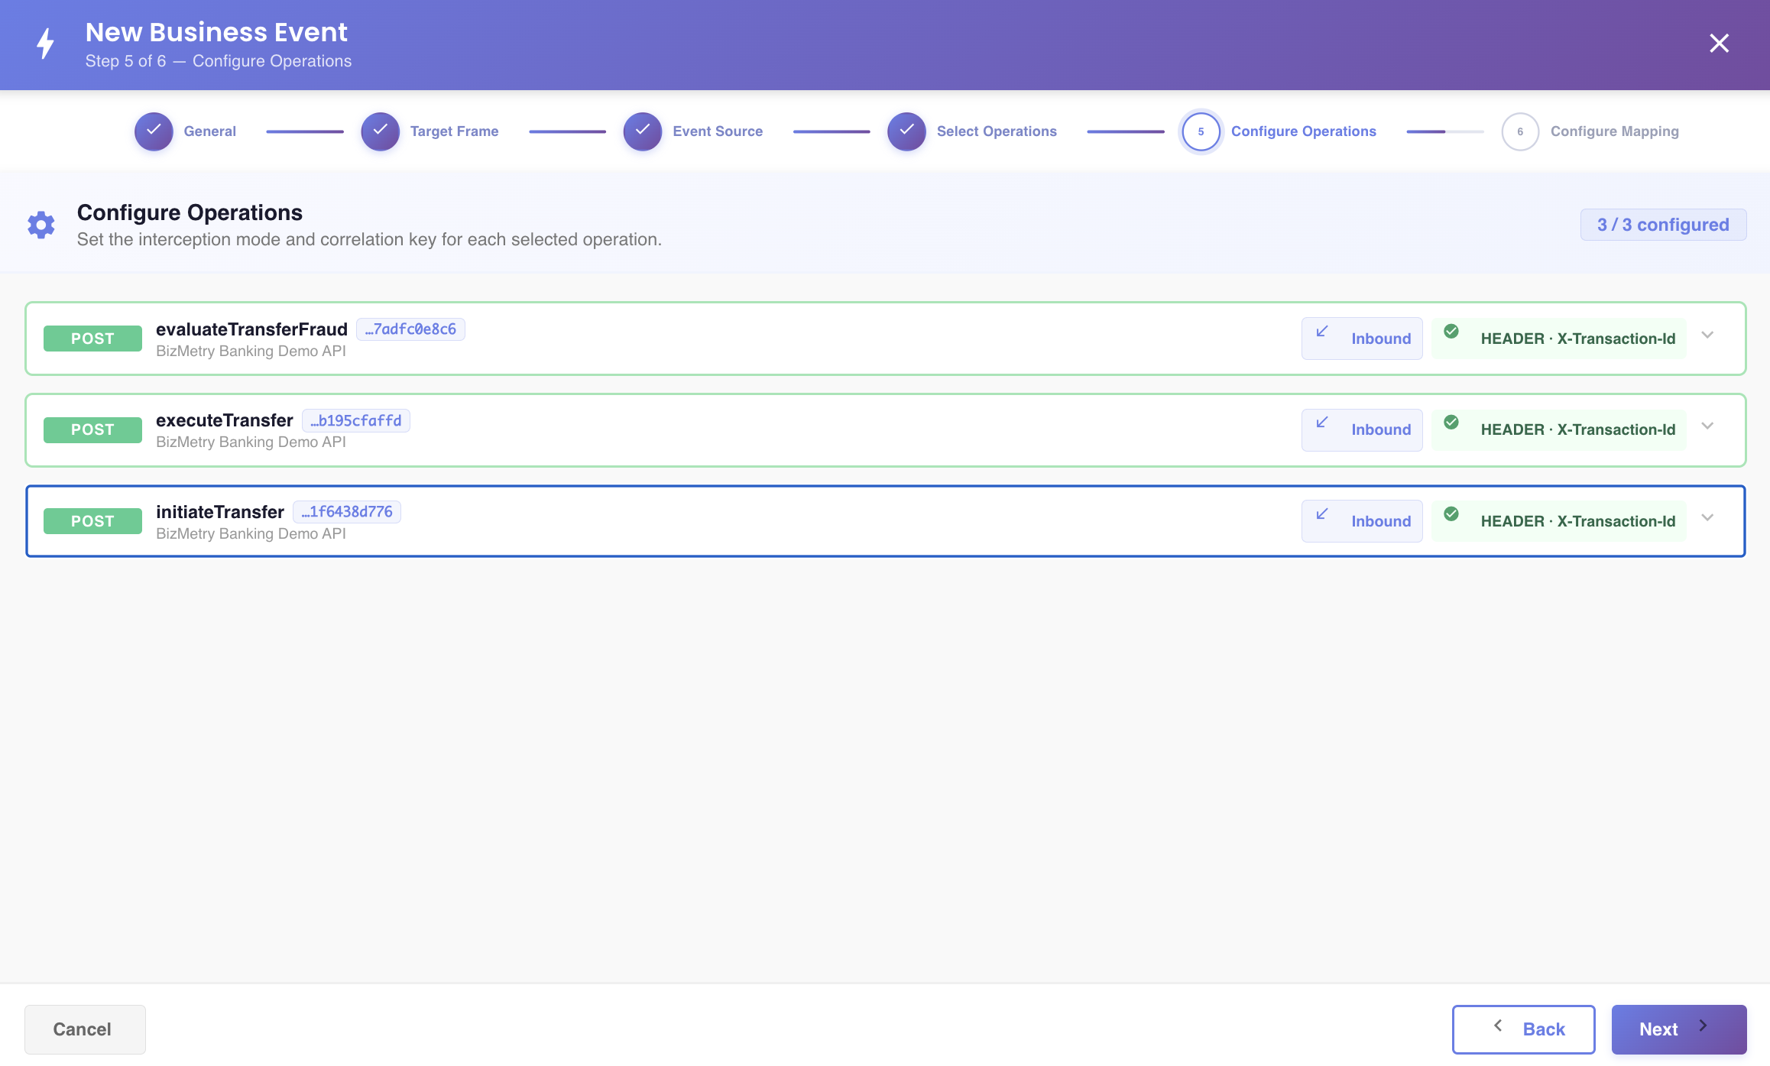Click BizMetry Banking Demo API under executeTransfer
The width and height of the screenshot is (1770, 1066).
[x=251, y=442]
